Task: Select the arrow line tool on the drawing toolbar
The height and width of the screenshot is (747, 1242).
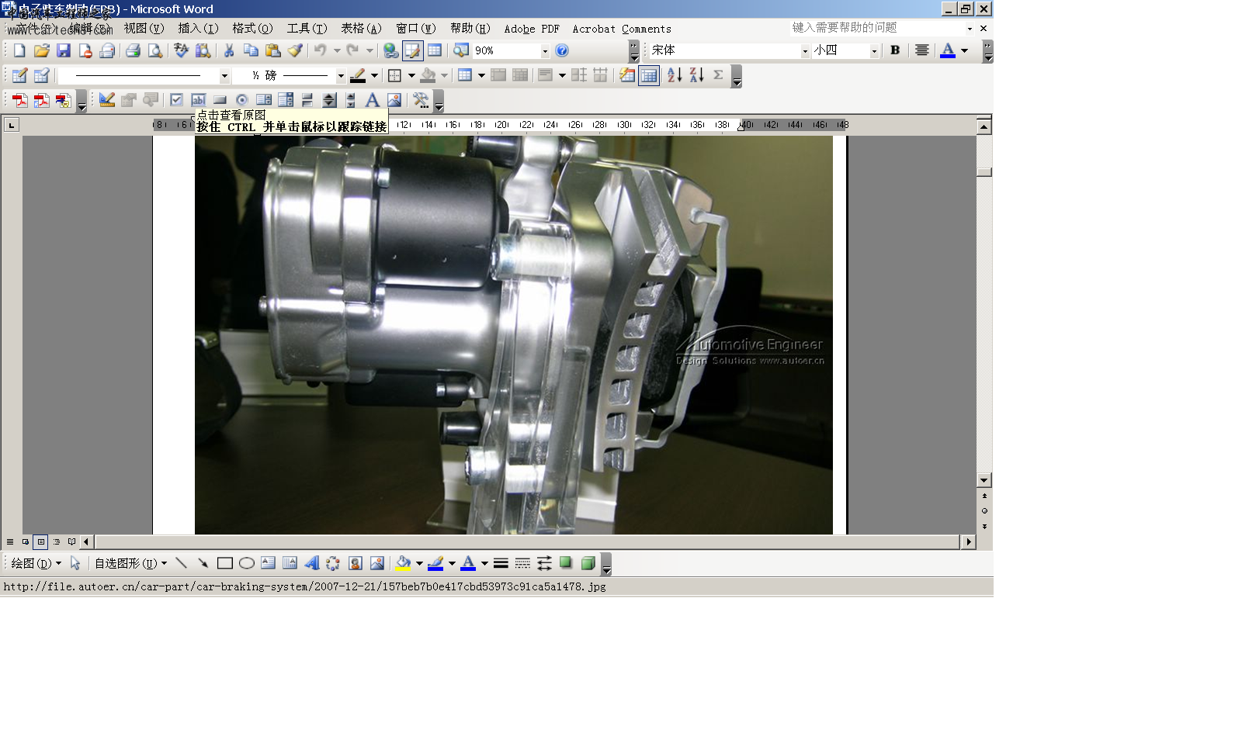Action: (203, 563)
